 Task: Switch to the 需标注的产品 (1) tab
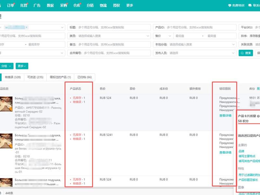coord(60,77)
